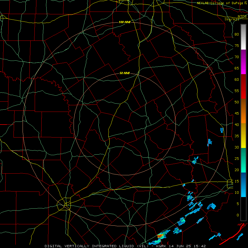Viewport: 248px width, 248px height.
Task: Click the "80" value on the color scale
Action: click(237, 34)
